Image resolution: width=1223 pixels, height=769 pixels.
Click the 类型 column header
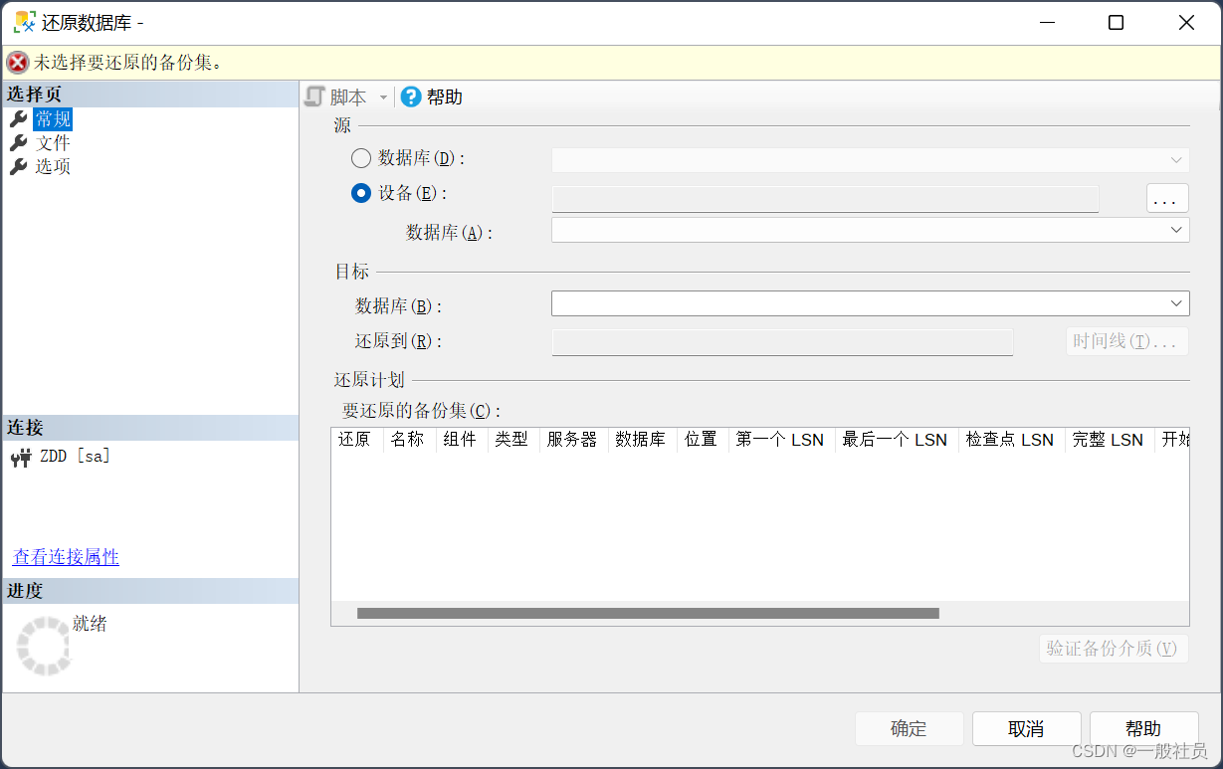(x=513, y=440)
